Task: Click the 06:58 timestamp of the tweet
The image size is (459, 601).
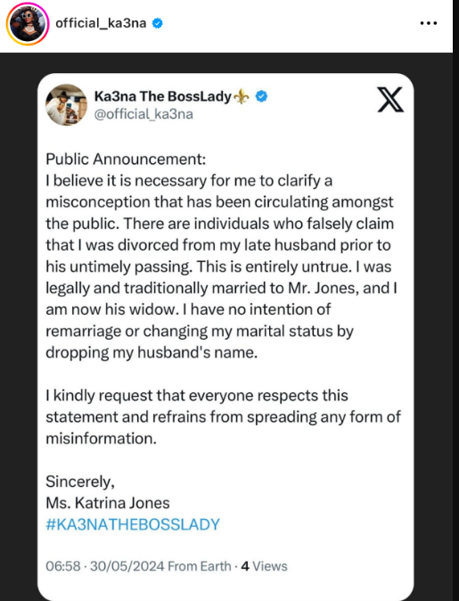Action: pos(63,566)
